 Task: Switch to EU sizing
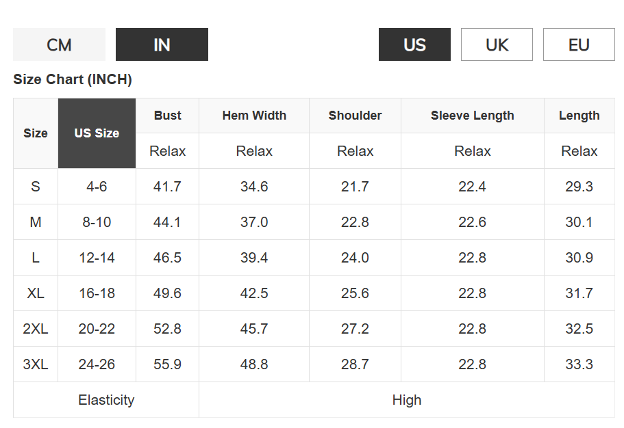(579, 44)
